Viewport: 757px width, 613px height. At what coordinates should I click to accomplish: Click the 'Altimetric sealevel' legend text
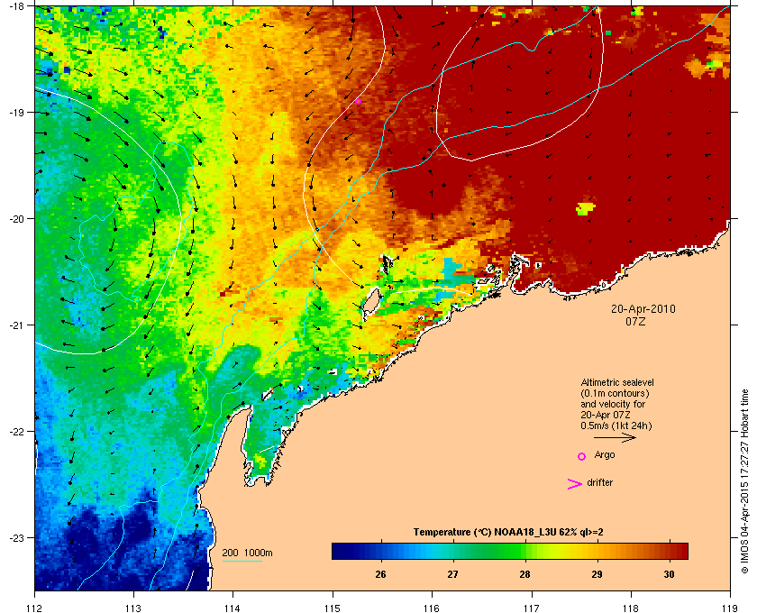(x=617, y=382)
